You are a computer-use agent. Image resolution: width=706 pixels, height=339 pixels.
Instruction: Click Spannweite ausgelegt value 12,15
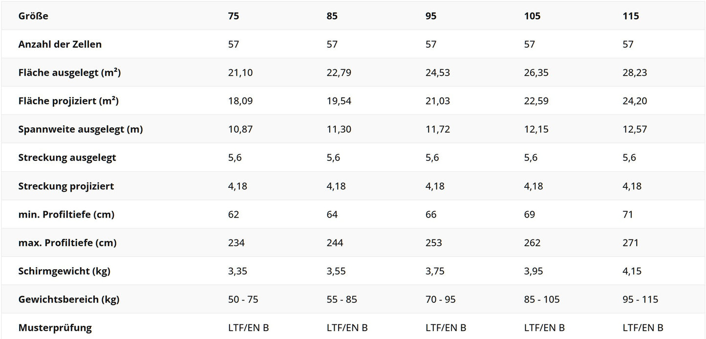[536, 129]
